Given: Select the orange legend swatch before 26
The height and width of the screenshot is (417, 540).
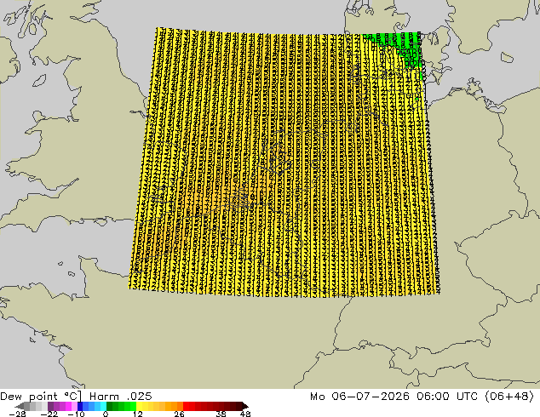Looking at the screenshot, I should tap(180, 406).
